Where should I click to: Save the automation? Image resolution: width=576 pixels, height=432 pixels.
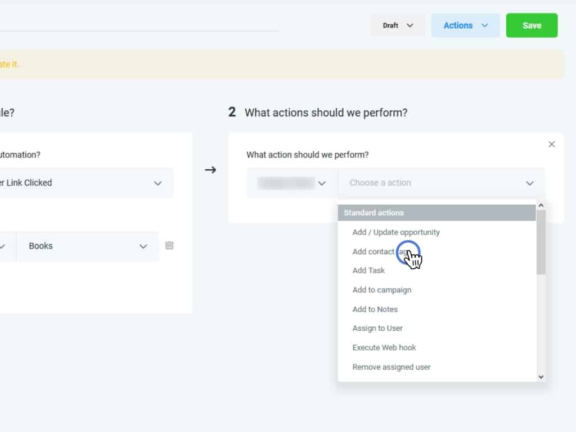coord(532,25)
